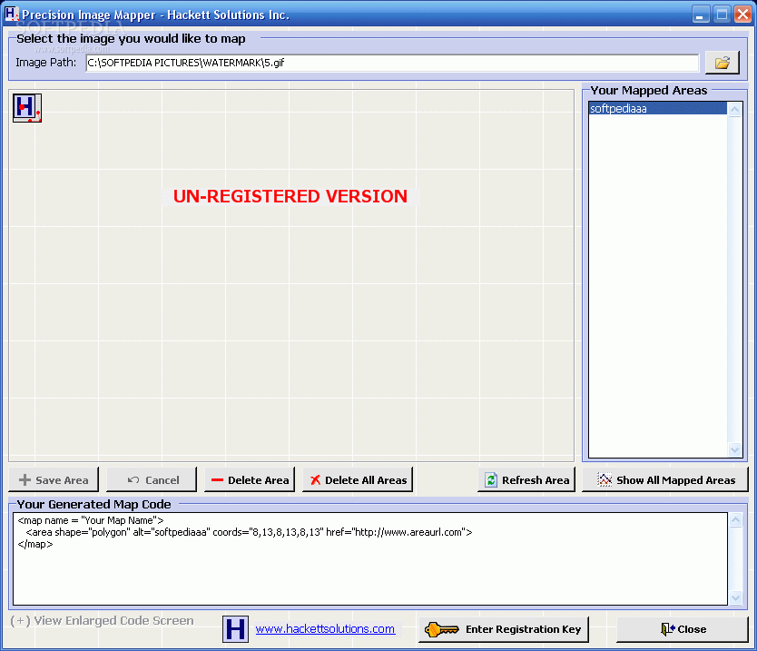Open View Enlarged Code Screen
Screen dimensions: 757x651
tap(102, 620)
